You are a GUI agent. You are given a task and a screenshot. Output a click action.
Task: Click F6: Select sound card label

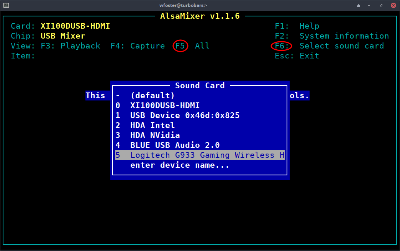[330, 46]
